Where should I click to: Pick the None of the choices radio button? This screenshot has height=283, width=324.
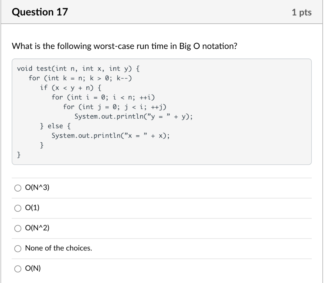[18, 249]
